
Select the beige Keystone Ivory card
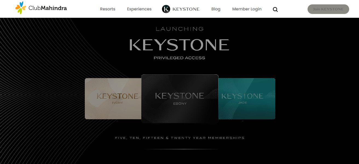pyautogui.click(x=113, y=99)
